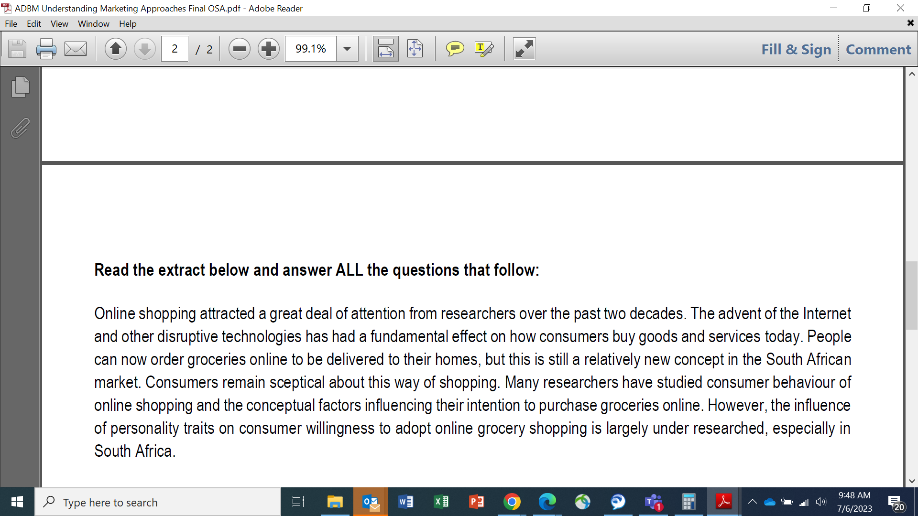The height and width of the screenshot is (516, 918).
Task: Open the Help menu
Action: point(128,23)
